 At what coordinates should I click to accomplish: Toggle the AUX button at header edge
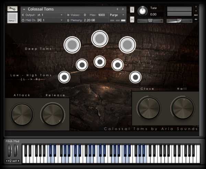point(196,15)
